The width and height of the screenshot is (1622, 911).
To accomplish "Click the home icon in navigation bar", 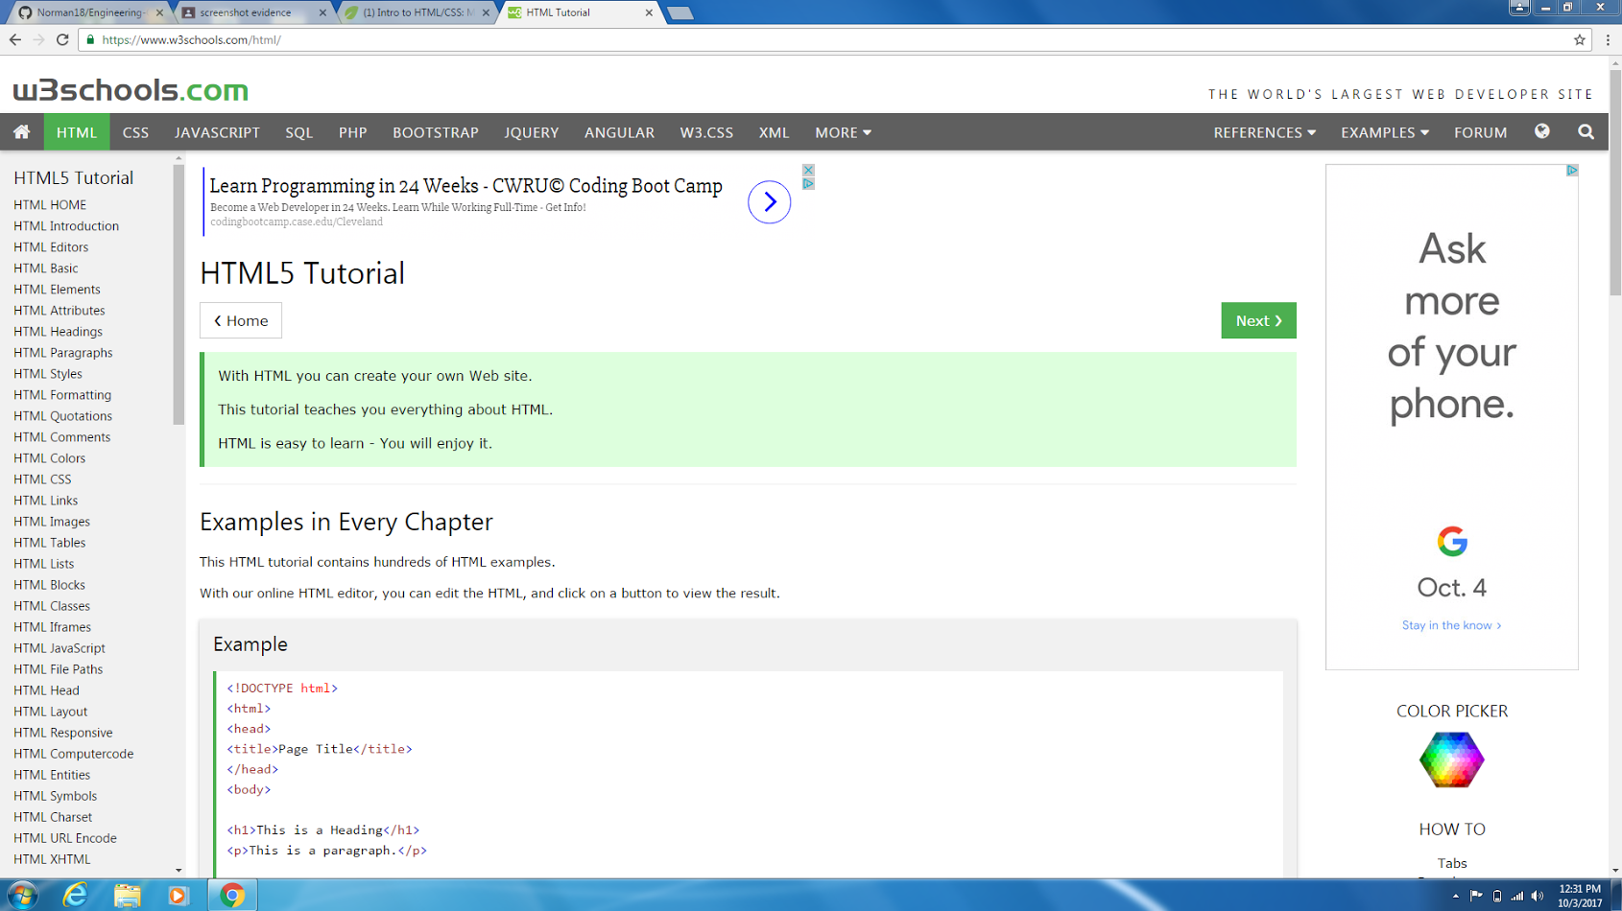I will click(21, 132).
